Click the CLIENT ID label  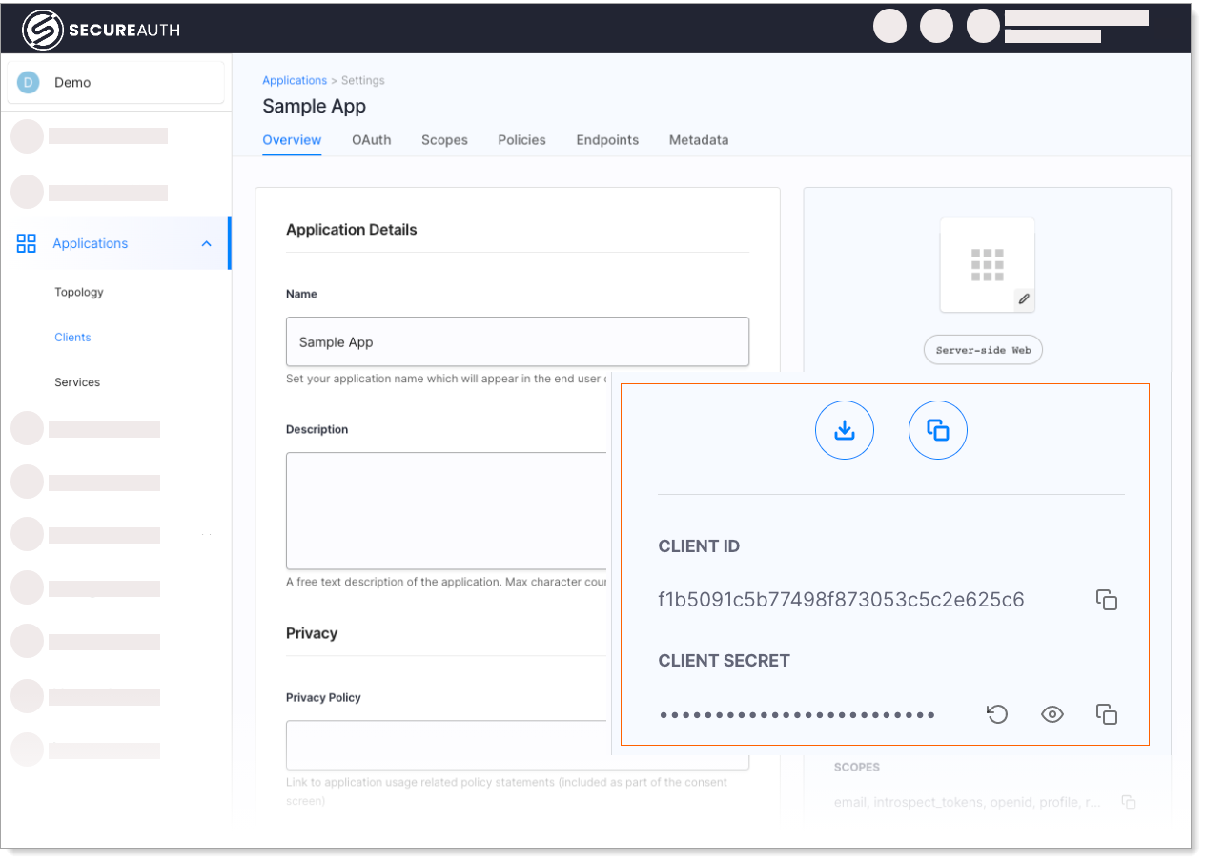[699, 546]
